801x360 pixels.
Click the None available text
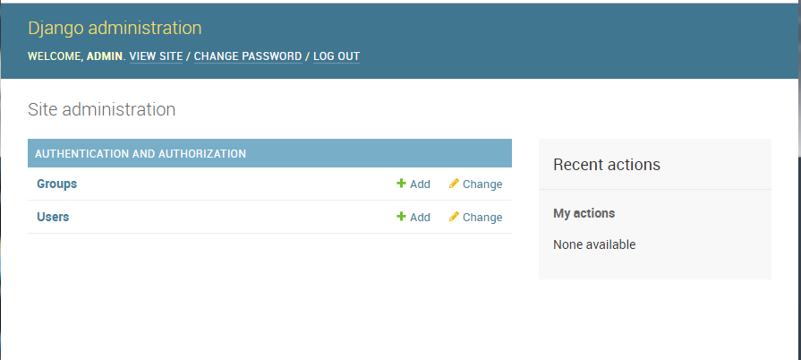tap(594, 244)
